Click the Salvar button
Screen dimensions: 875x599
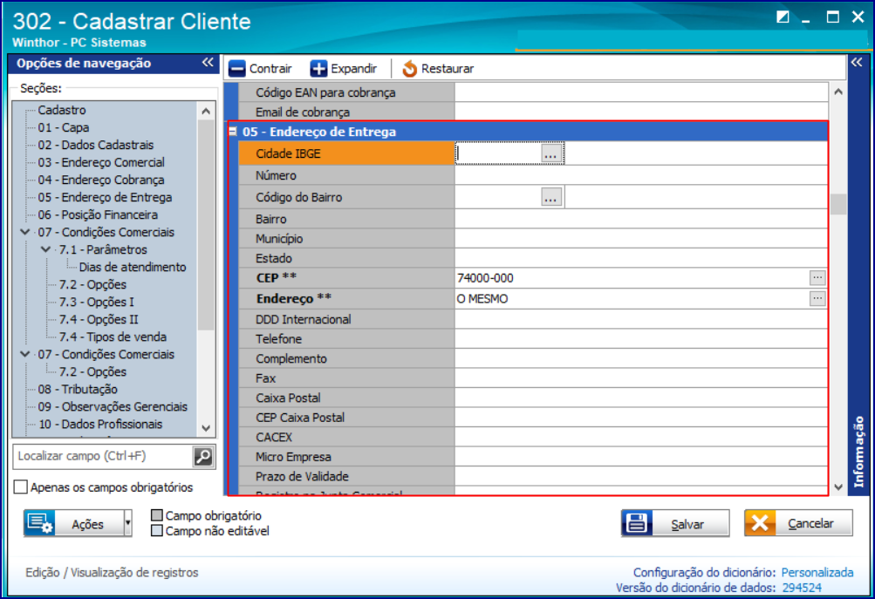pyautogui.click(x=675, y=523)
